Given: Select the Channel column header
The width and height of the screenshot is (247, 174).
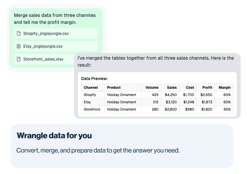Looking at the screenshot, I should (x=93, y=88).
